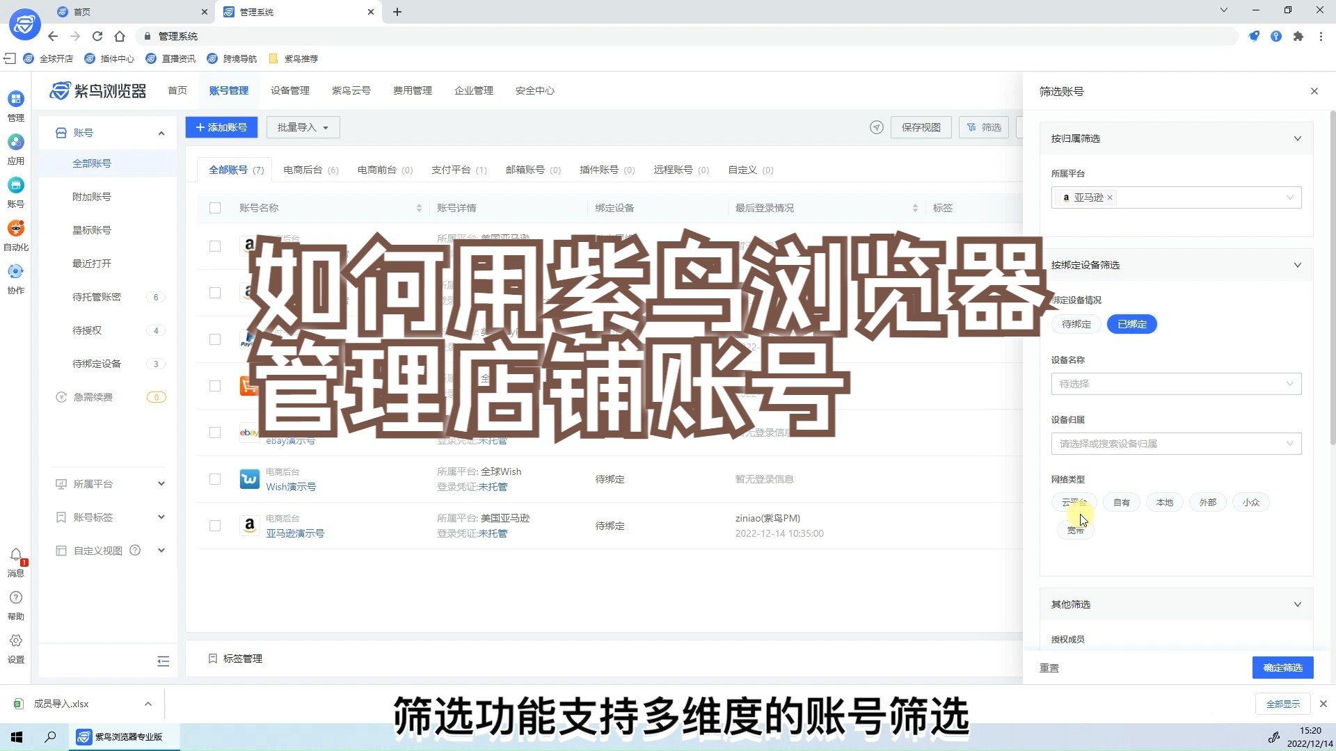Collapse the 其他筛选 section

pos(1298,604)
